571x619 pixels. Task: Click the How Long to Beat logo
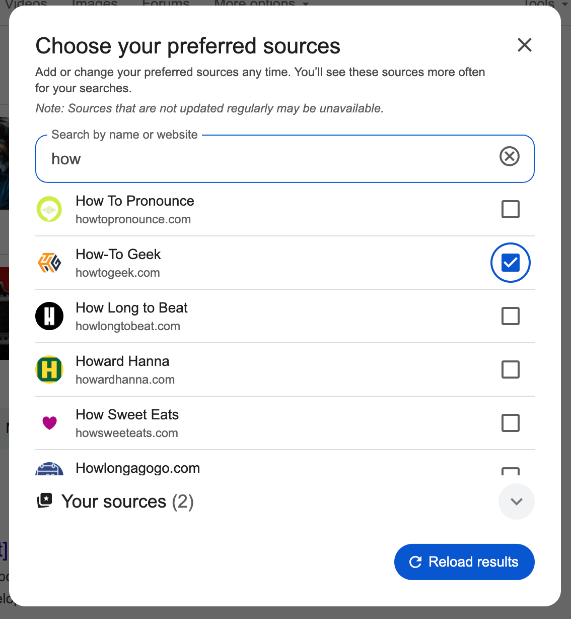[x=49, y=316]
